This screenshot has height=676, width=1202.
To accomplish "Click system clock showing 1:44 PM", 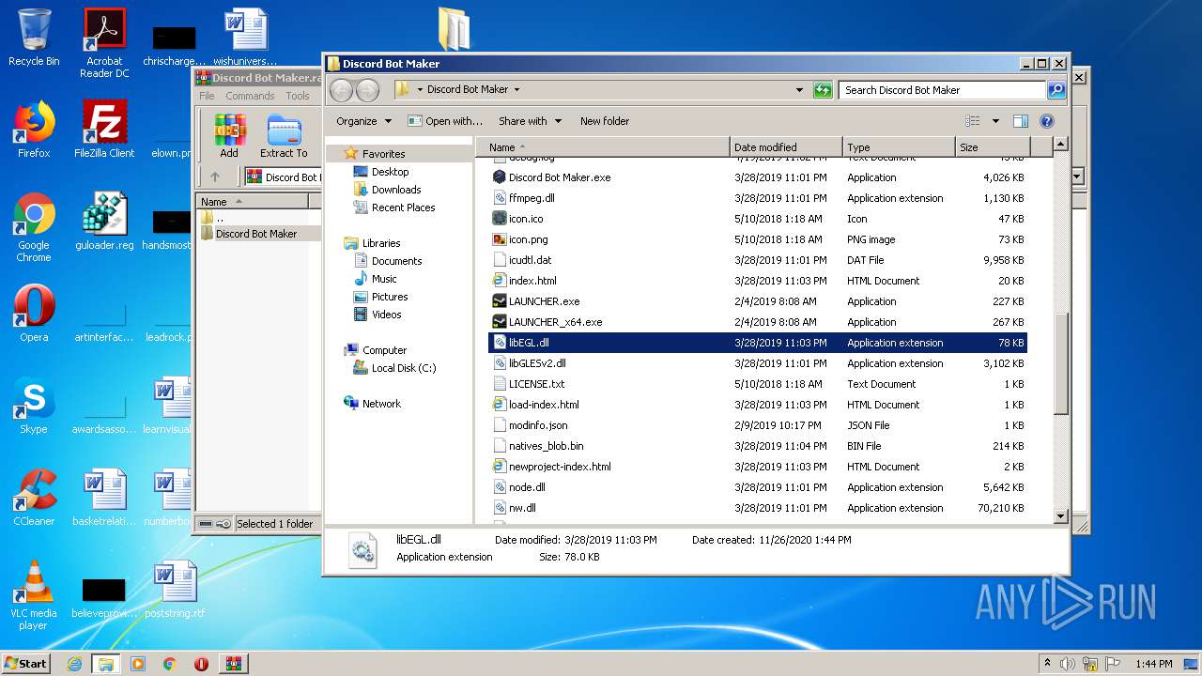I will pos(1153,664).
